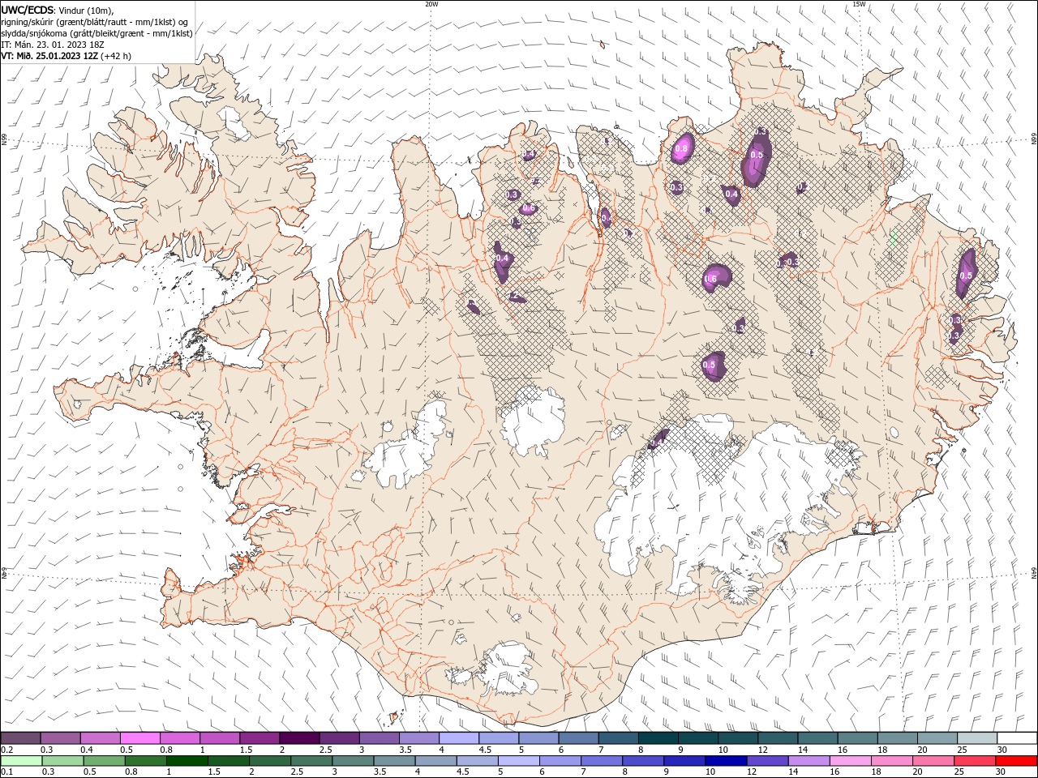Image resolution: width=1038 pixels, height=778 pixels.
Task: Pick the medium green 0.5–0.8 swatch in lower legend row
Action: (104, 761)
